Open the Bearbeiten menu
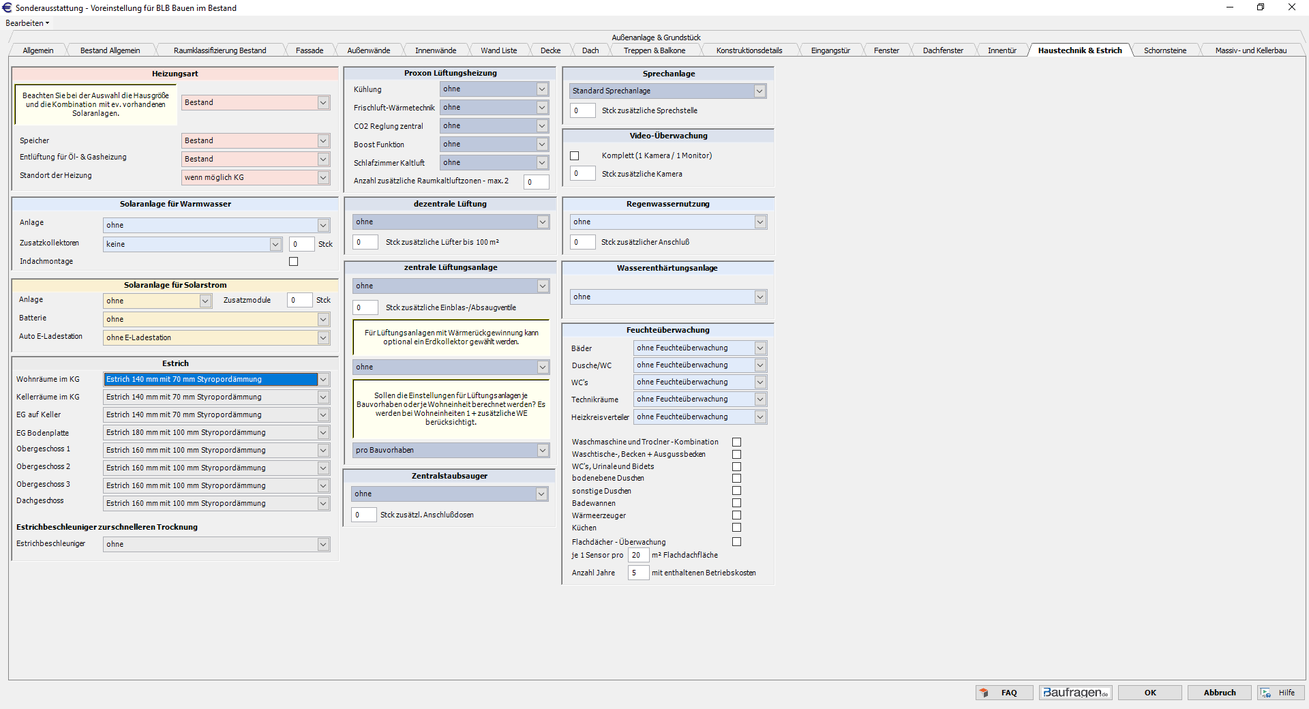 point(27,23)
